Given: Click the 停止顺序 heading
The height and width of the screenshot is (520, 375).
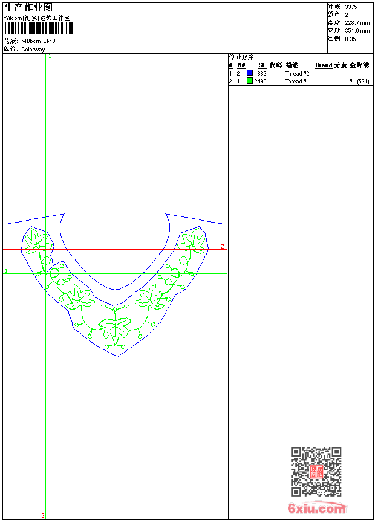Looking at the screenshot, I should coord(243,57).
